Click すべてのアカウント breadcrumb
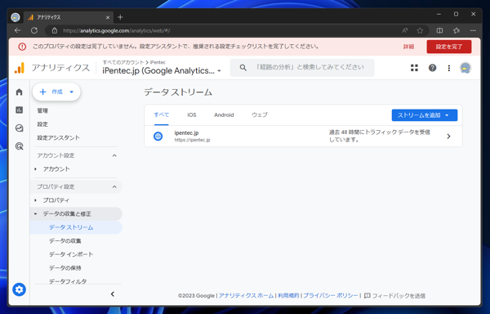The height and width of the screenshot is (314, 490). (x=123, y=62)
